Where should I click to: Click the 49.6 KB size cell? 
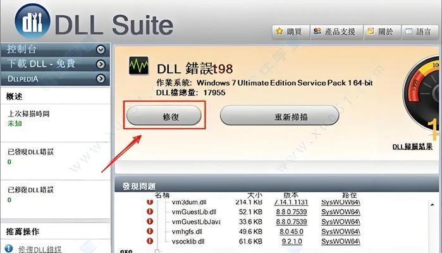point(250,231)
